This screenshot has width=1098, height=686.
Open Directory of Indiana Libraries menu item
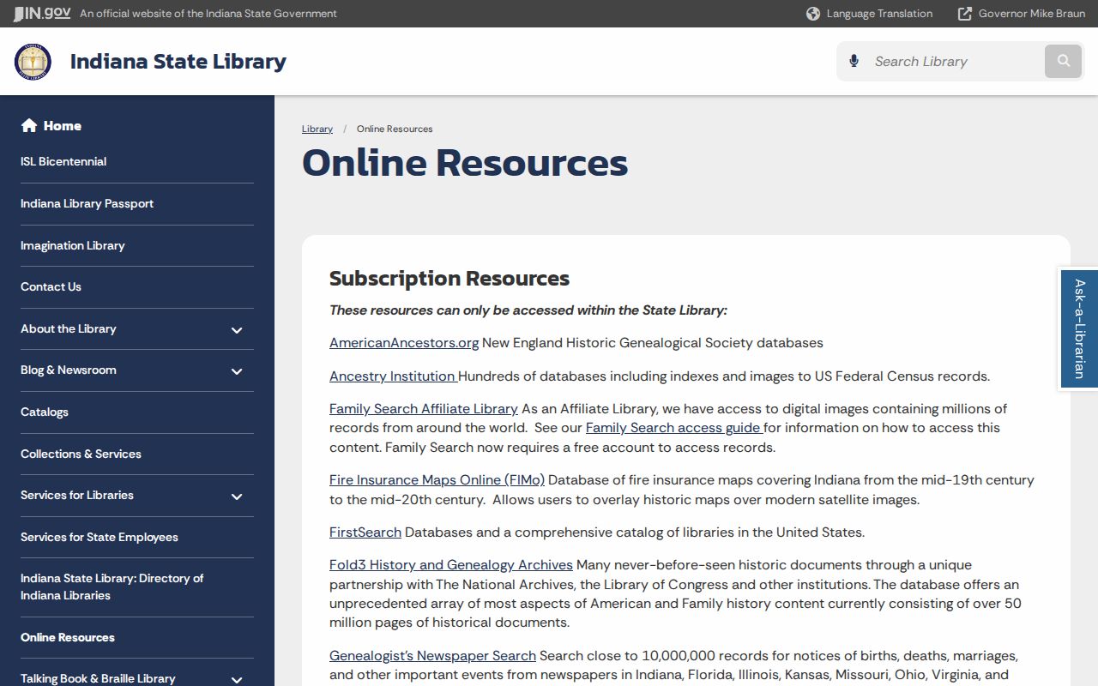click(112, 587)
